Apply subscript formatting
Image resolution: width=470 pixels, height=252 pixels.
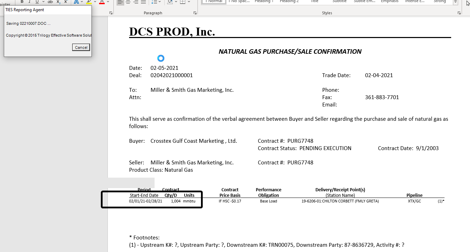point(58,2)
